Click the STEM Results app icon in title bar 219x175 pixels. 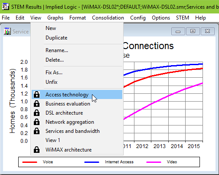[6, 7]
